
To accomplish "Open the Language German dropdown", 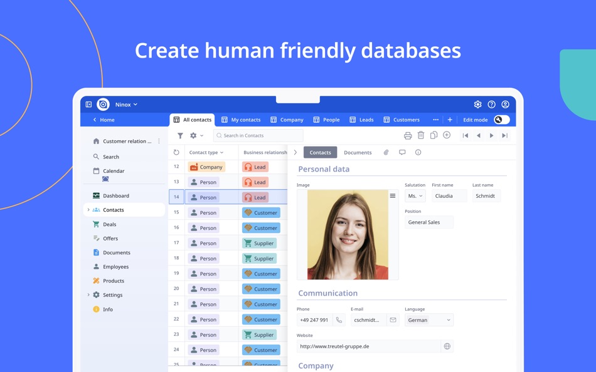I will pyautogui.click(x=429, y=320).
